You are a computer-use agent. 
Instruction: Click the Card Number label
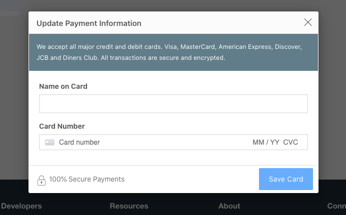coord(62,126)
